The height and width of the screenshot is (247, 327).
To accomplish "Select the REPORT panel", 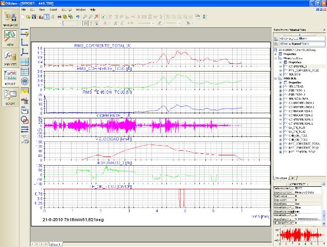I will 10,77.
